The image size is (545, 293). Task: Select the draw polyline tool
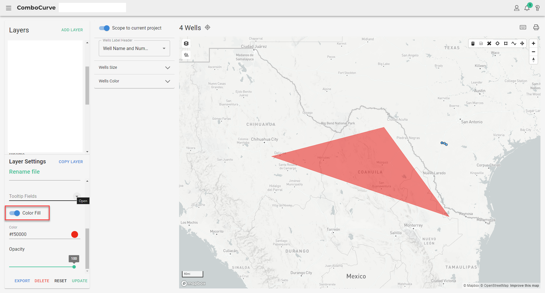click(x=514, y=43)
